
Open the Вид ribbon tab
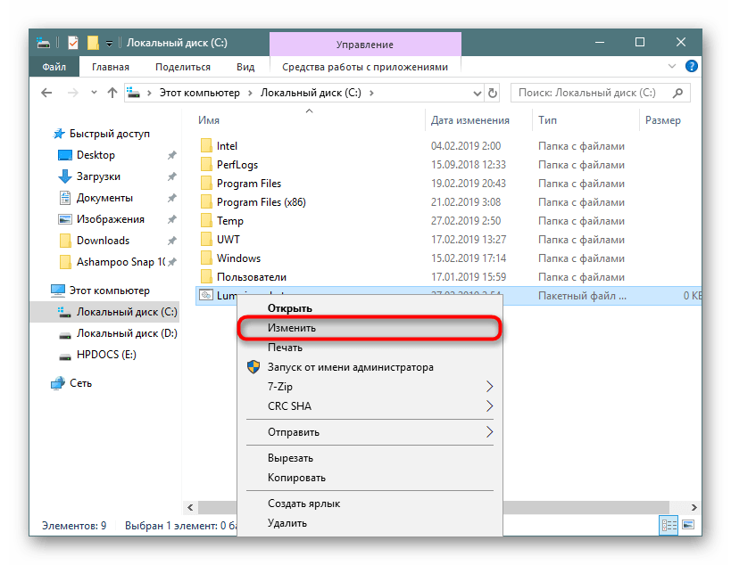point(245,67)
